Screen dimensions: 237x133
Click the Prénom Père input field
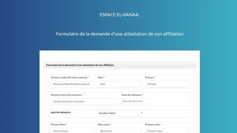pyautogui.click(x=73, y=130)
